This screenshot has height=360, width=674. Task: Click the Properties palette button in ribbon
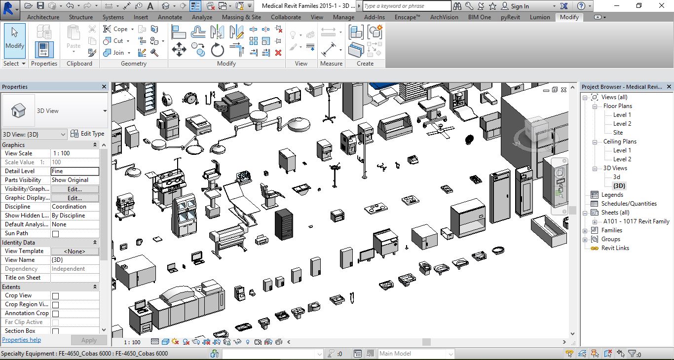pyautogui.click(x=44, y=49)
